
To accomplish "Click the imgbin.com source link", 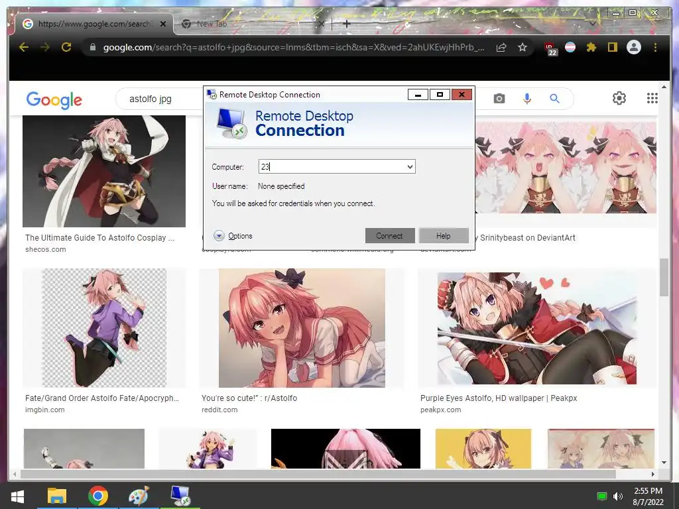I will coord(45,410).
